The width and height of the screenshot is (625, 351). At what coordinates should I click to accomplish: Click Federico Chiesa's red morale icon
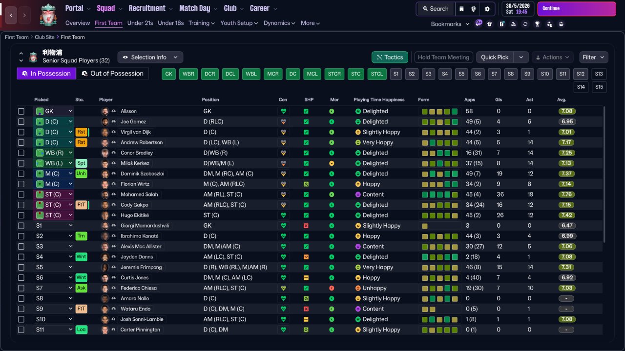click(332, 288)
